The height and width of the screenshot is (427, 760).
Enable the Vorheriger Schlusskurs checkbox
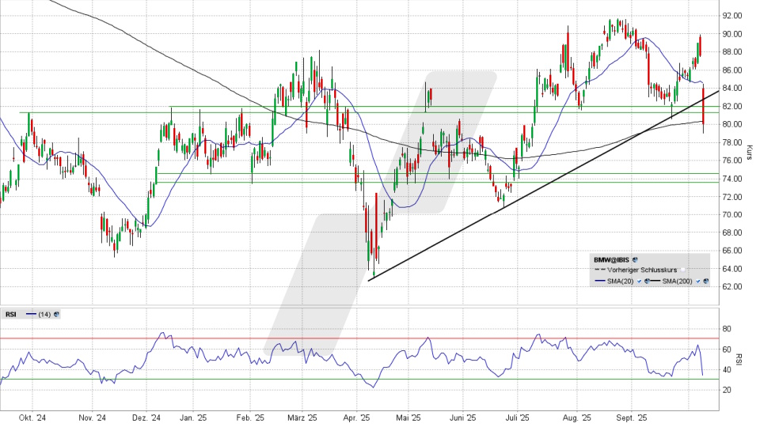682,270
